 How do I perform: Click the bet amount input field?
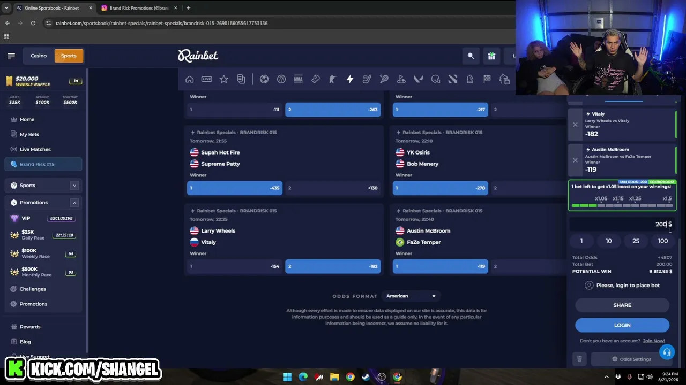coord(622,224)
